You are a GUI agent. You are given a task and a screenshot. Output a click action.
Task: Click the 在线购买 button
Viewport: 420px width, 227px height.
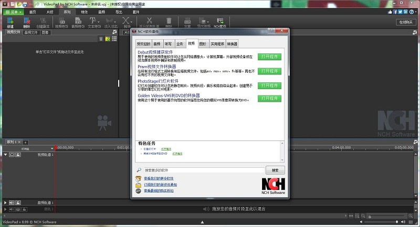coord(406,22)
